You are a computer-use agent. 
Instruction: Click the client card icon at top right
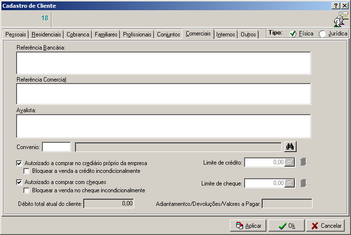pyautogui.click(x=341, y=19)
